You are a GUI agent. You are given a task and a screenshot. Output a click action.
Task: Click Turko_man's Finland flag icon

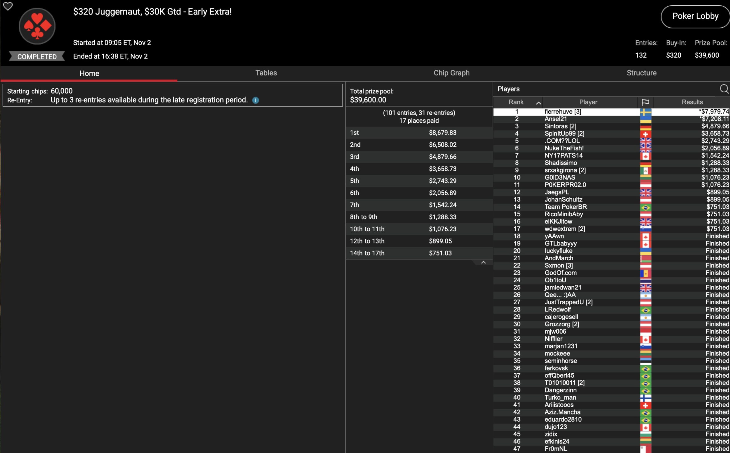pyautogui.click(x=645, y=398)
